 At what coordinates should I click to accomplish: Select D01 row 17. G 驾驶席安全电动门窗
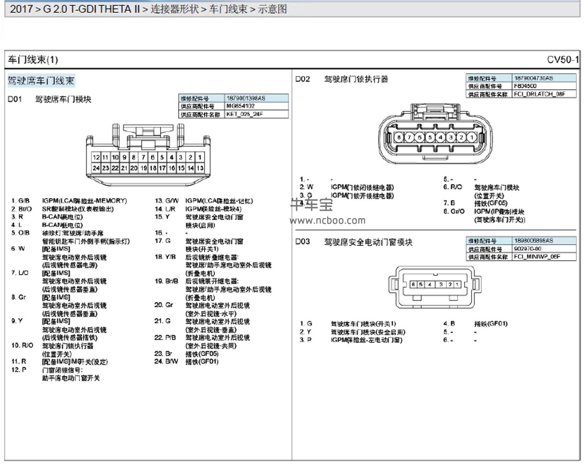click(x=199, y=245)
